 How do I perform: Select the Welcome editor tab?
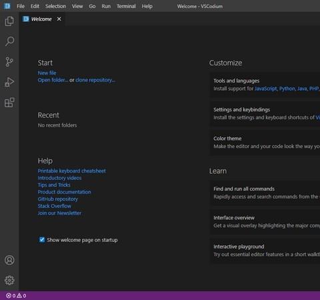tap(42, 19)
